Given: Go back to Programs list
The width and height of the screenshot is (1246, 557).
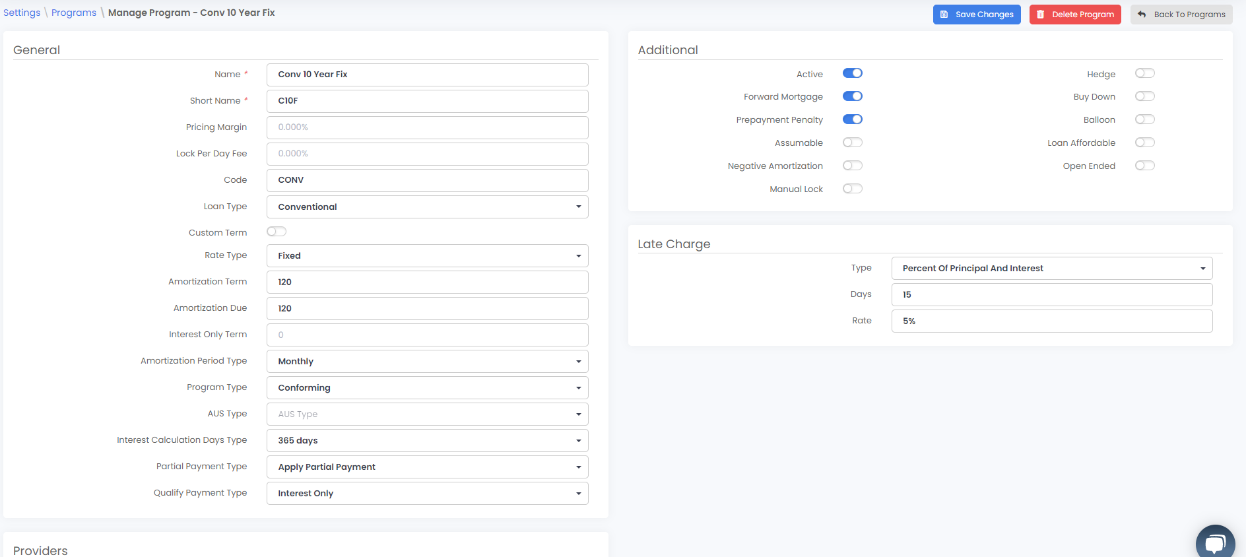Looking at the screenshot, I should pos(1181,15).
